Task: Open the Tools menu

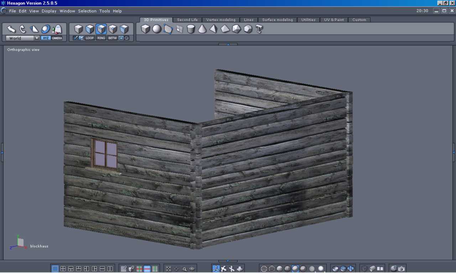Action: click(105, 11)
